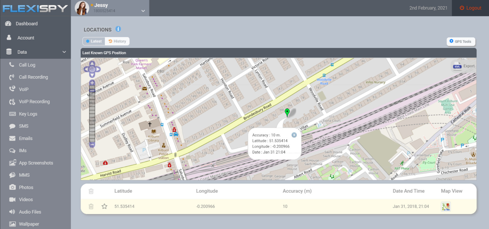489x229 pixels.
Task: Adjust the map zoom slider
Action: coord(91,115)
